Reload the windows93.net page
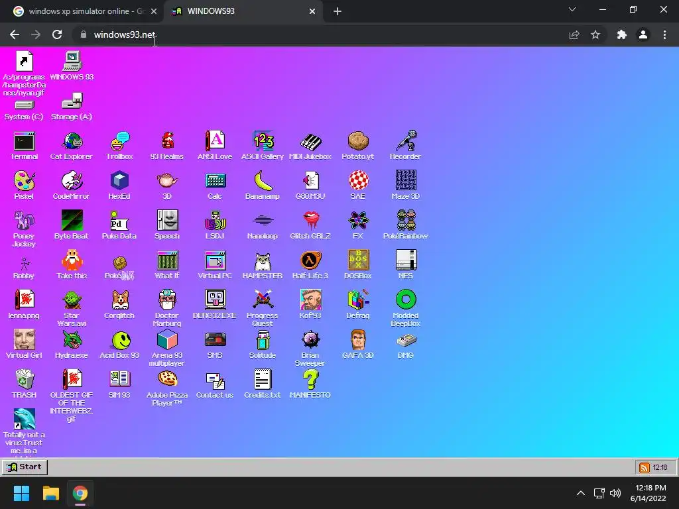The height and width of the screenshot is (509, 679). click(x=57, y=34)
